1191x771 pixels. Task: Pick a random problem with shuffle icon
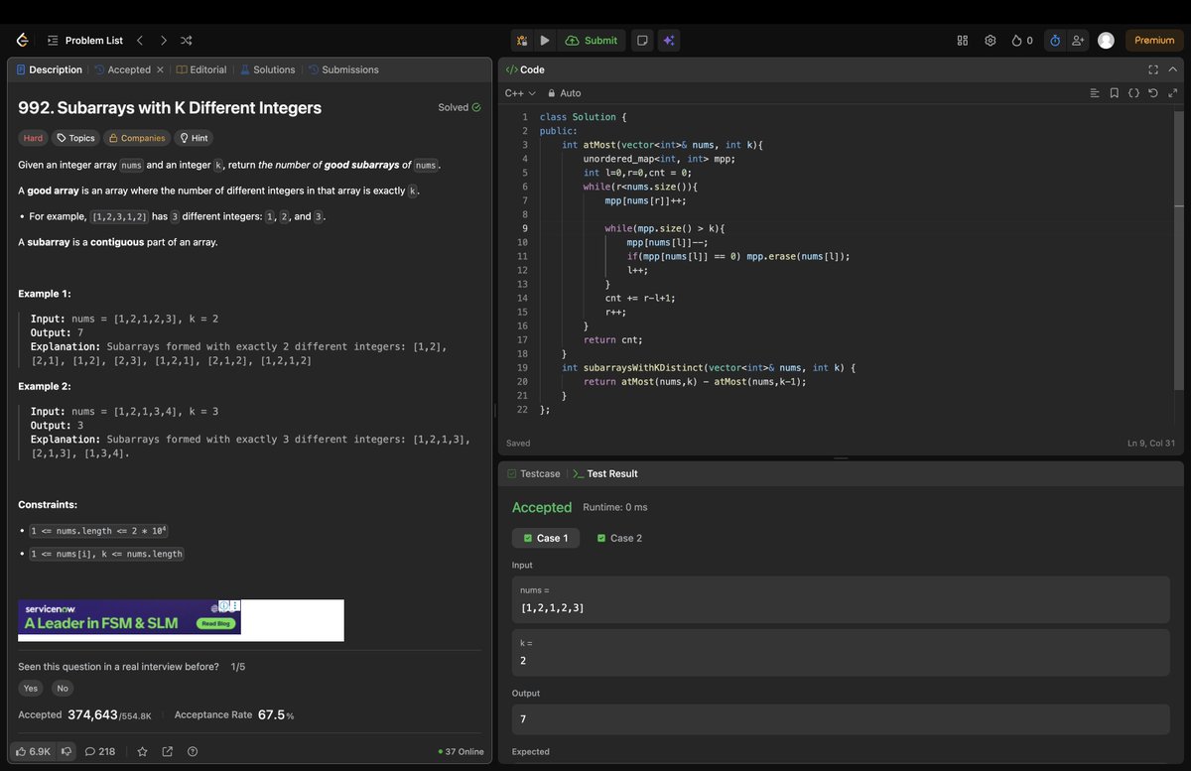tap(187, 41)
